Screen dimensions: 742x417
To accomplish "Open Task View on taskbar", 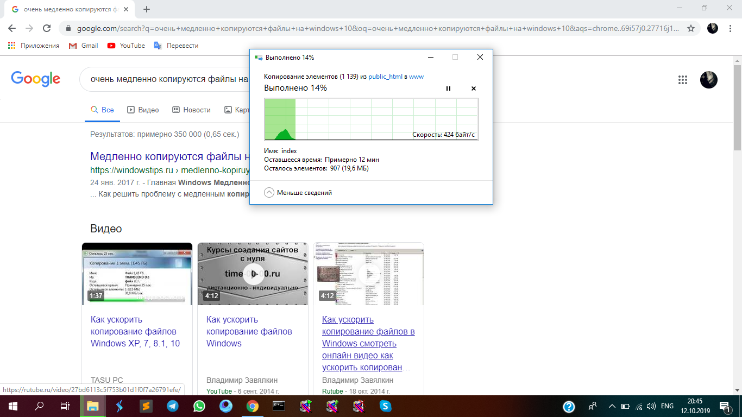I will (x=65, y=406).
